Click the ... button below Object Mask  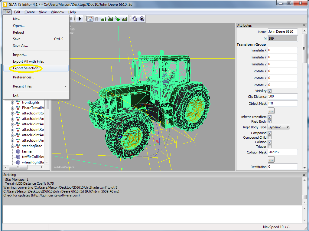tap(271, 111)
